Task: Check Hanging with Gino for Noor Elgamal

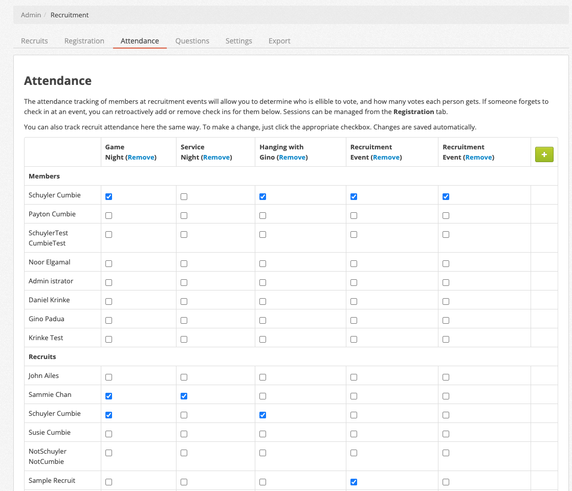Action: [262, 264]
